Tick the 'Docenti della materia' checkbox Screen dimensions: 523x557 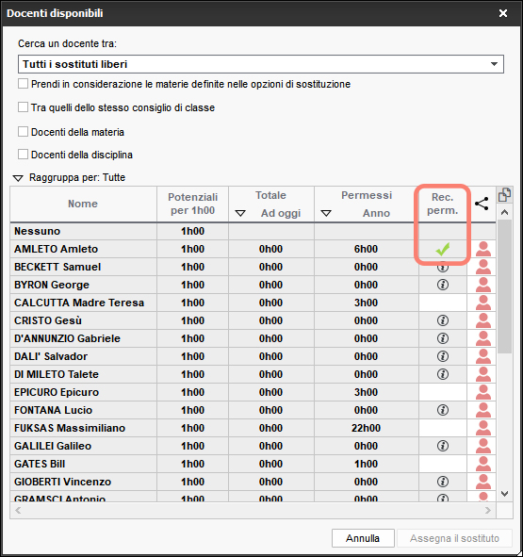click(24, 132)
